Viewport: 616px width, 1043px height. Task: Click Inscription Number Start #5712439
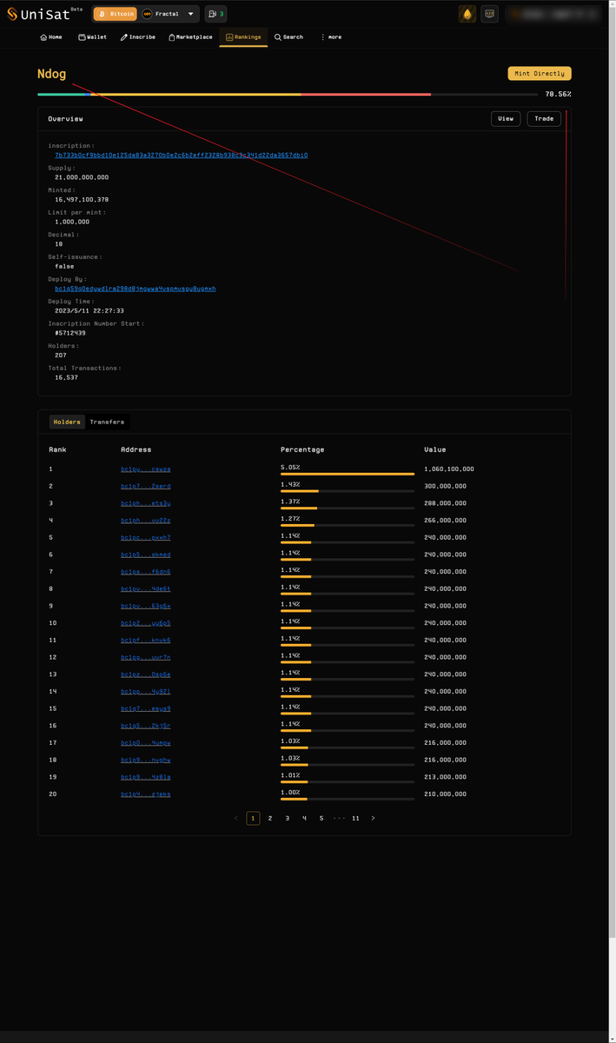70,333
